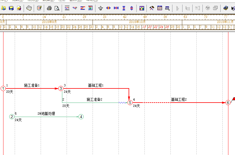235x155 pixels.
Task: Open print preview with the magnifier page icon
Action: [57, 8]
